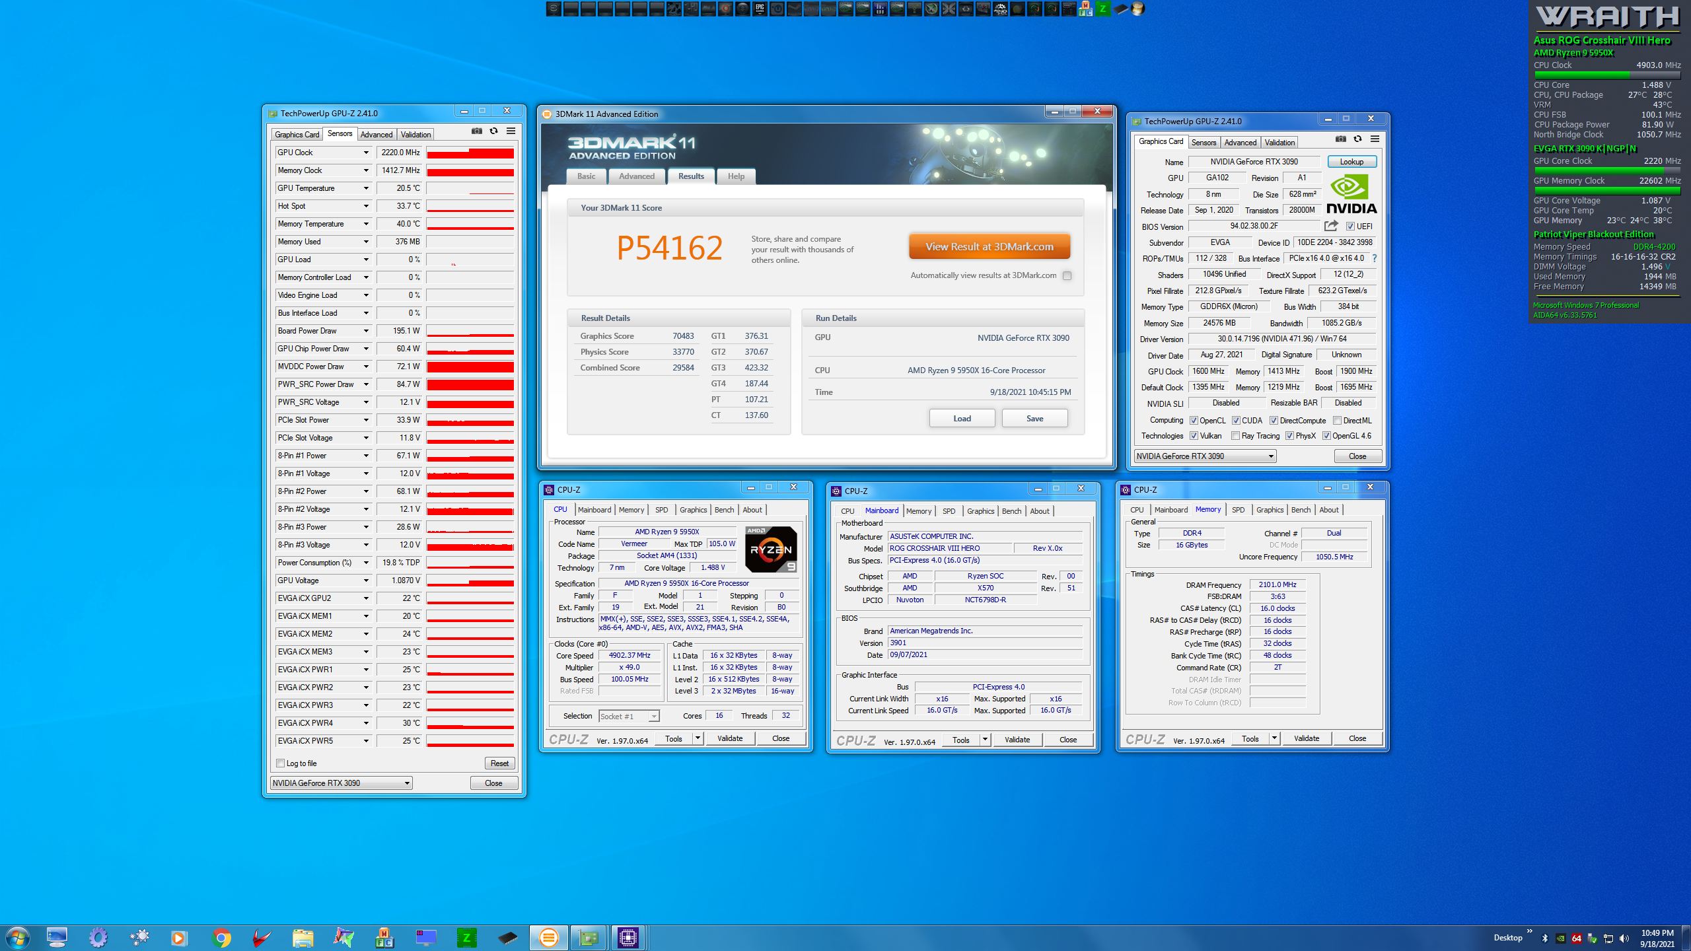Click the screenshot camera icon in GPU-Z Sensors window
1691x951 pixels.
476,131
